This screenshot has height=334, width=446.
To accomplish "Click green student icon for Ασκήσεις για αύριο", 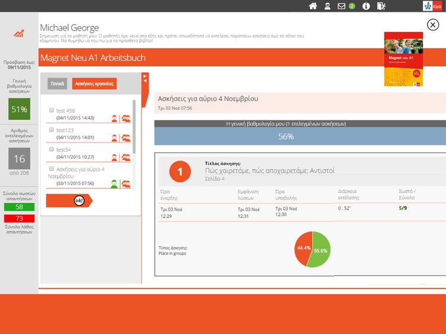I will click(x=114, y=184).
